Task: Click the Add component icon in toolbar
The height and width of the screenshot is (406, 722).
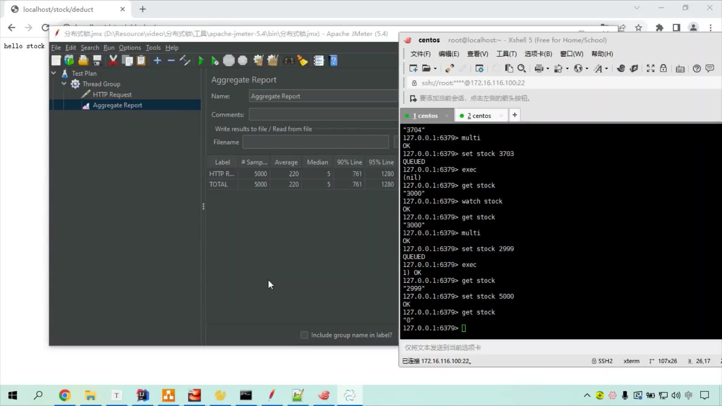Action: tap(158, 61)
